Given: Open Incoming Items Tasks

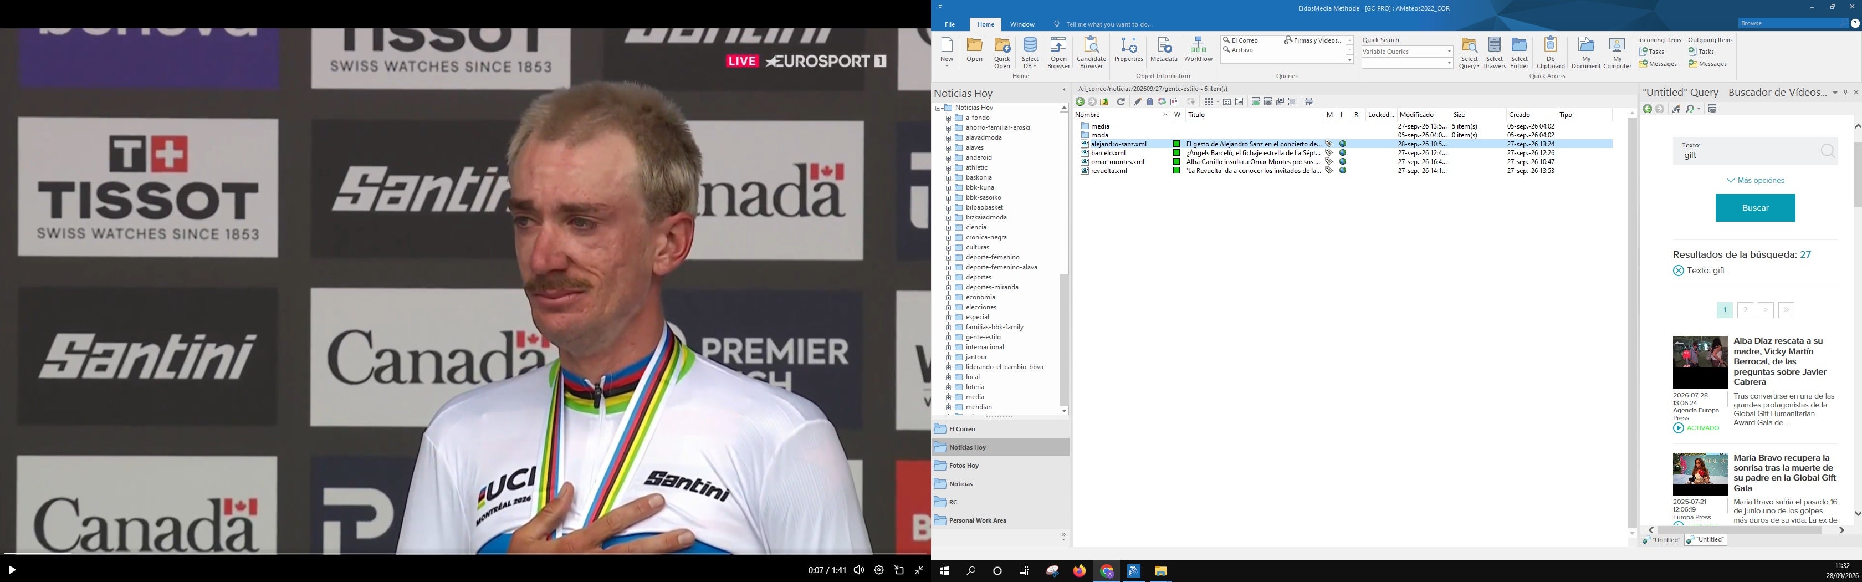Looking at the screenshot, I should (x=1653, y=52).
